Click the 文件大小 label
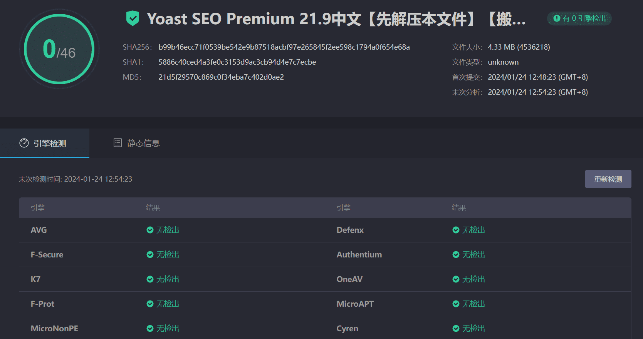643x339 pixels. (467, 47)
